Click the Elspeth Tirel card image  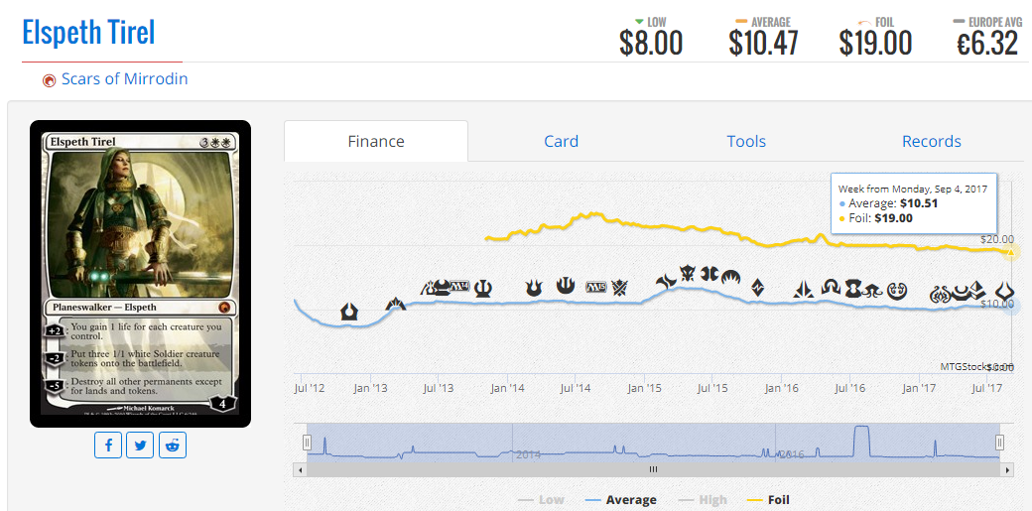[x=140, y=274]
